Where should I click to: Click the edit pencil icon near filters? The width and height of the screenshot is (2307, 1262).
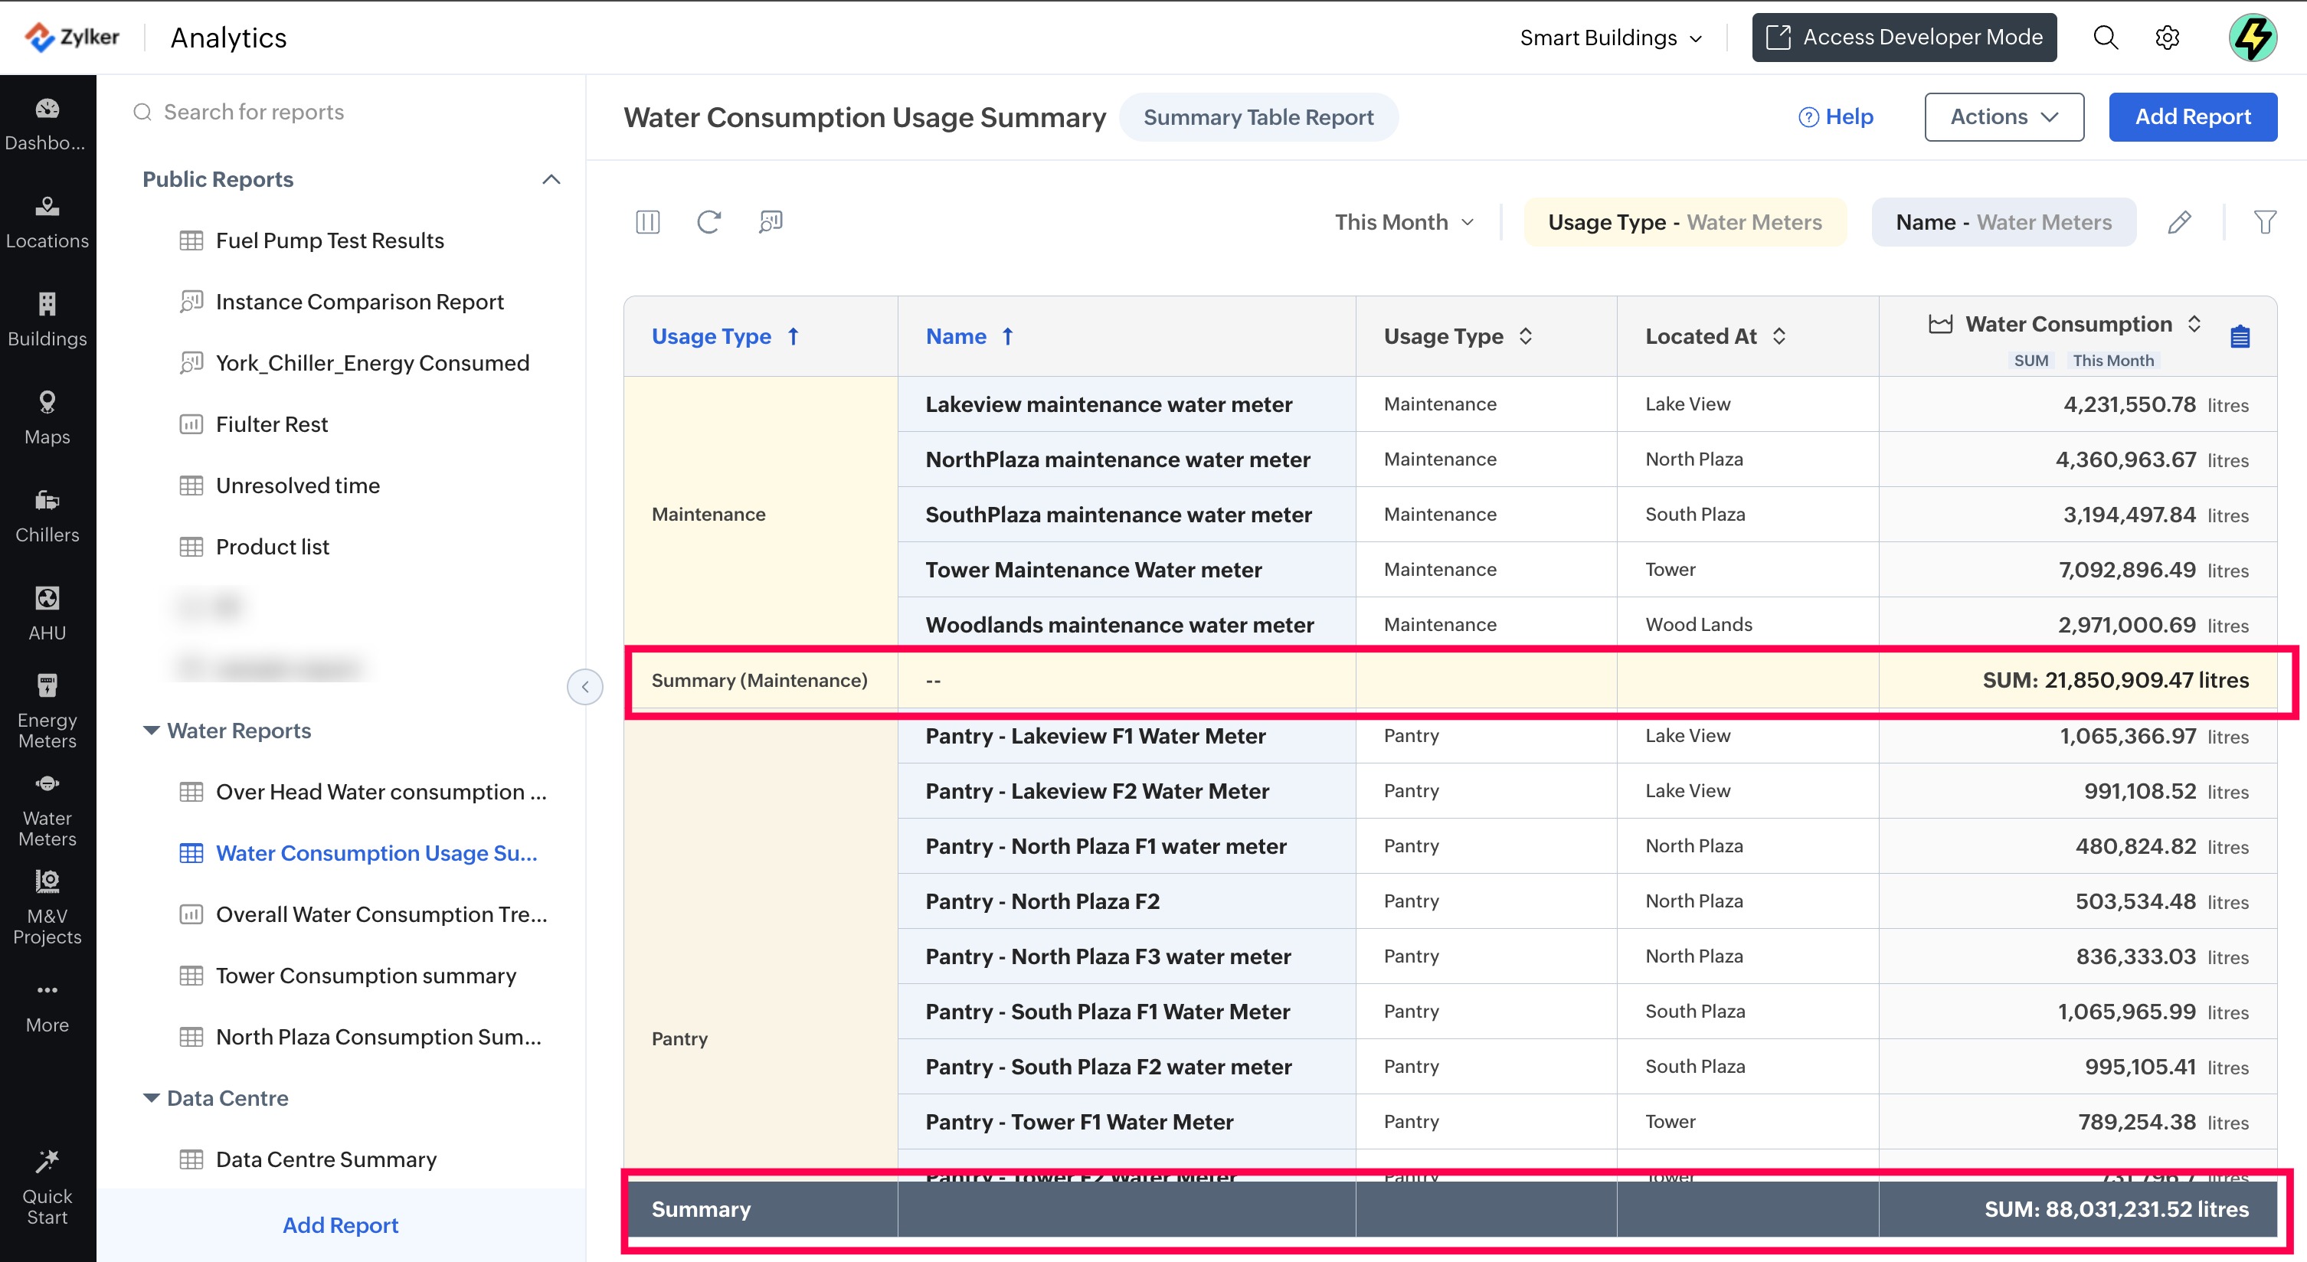pos(2179,222)
